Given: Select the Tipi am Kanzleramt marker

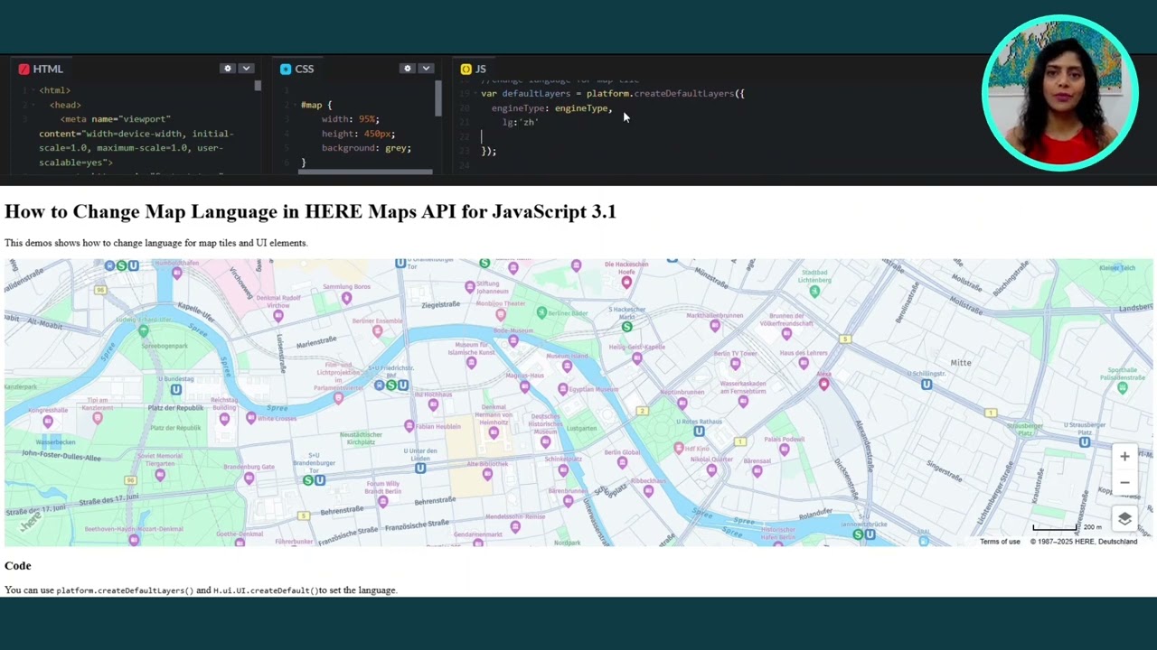Looking at the screenshot, I should pyautogui.click(x=98, y=418).
